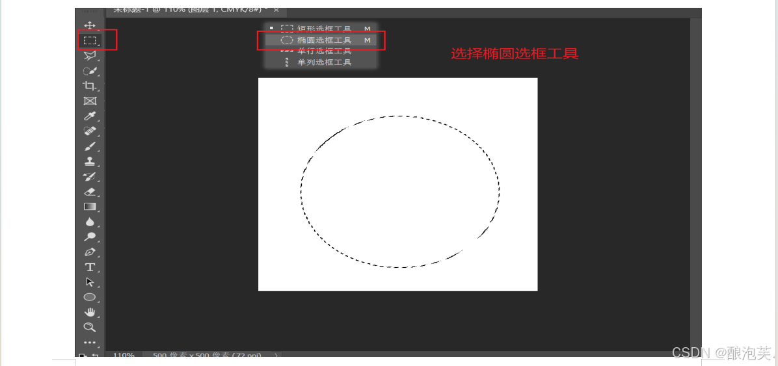The image size is (778, 366).
Task: Select the Ellipse shape tool
Action: pos(89,297)
